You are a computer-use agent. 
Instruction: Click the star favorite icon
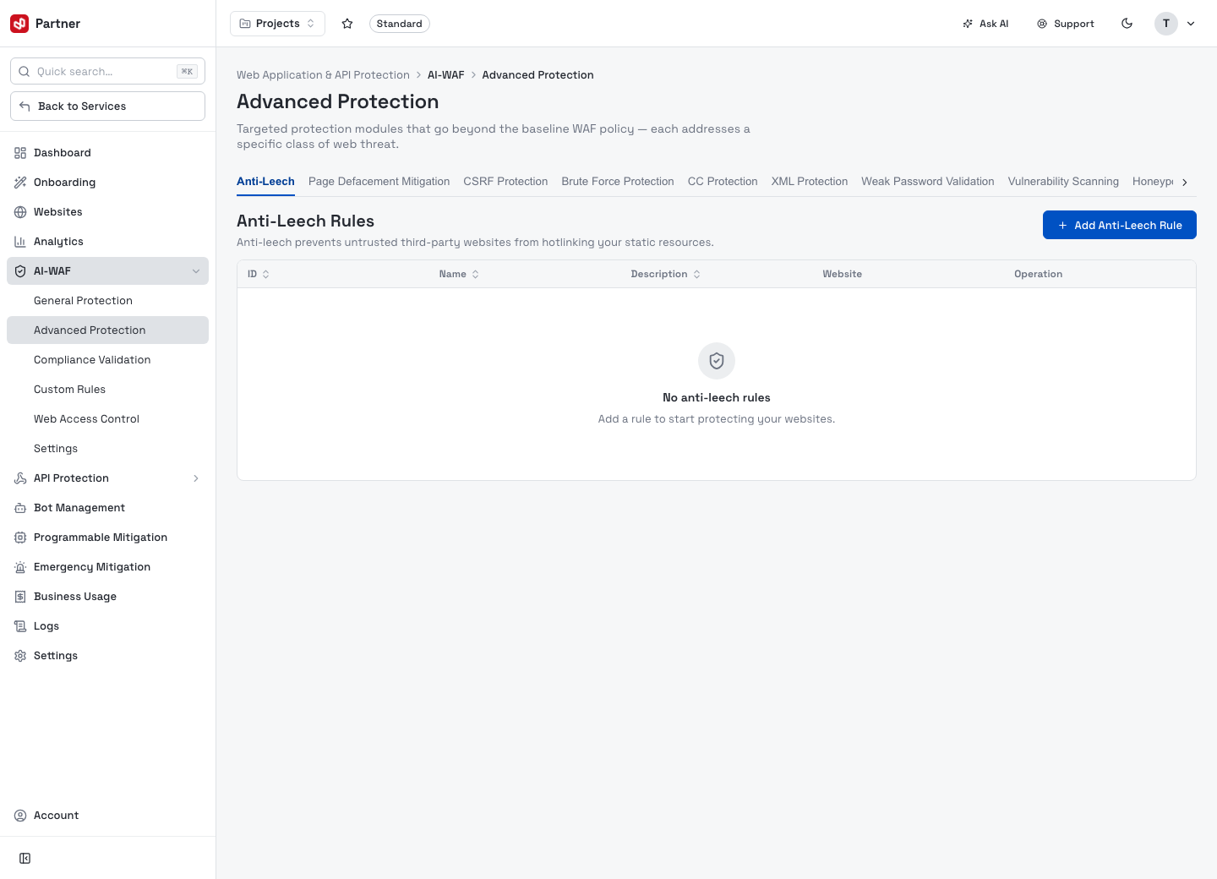click(347, 24)
